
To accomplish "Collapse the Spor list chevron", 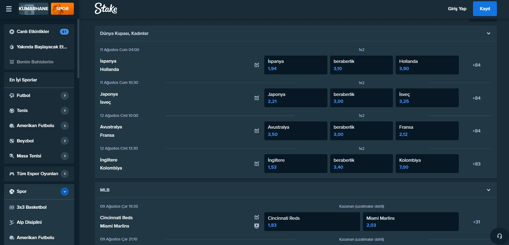I will coord(65,192).
